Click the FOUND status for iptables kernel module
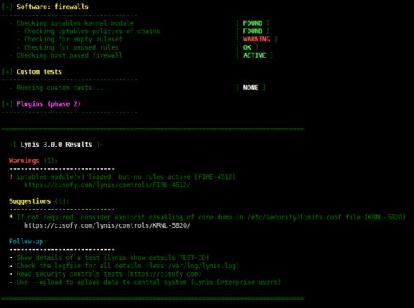 coord(253,23)
